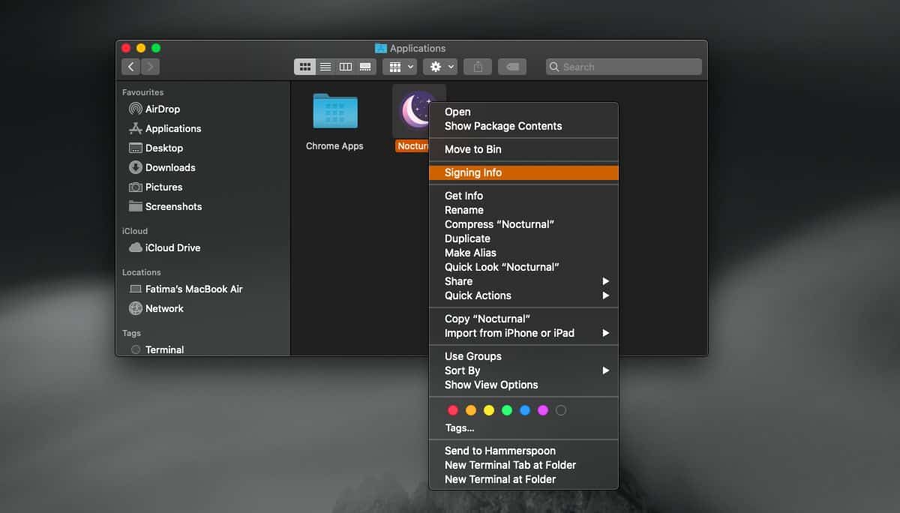
Task: Choose Make Alias
Action: [523, 253]
